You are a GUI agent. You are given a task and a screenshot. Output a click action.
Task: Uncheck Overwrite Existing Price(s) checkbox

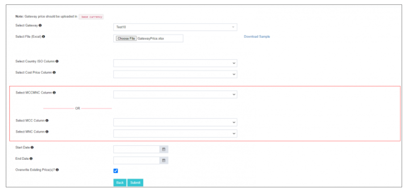(116, 171)
